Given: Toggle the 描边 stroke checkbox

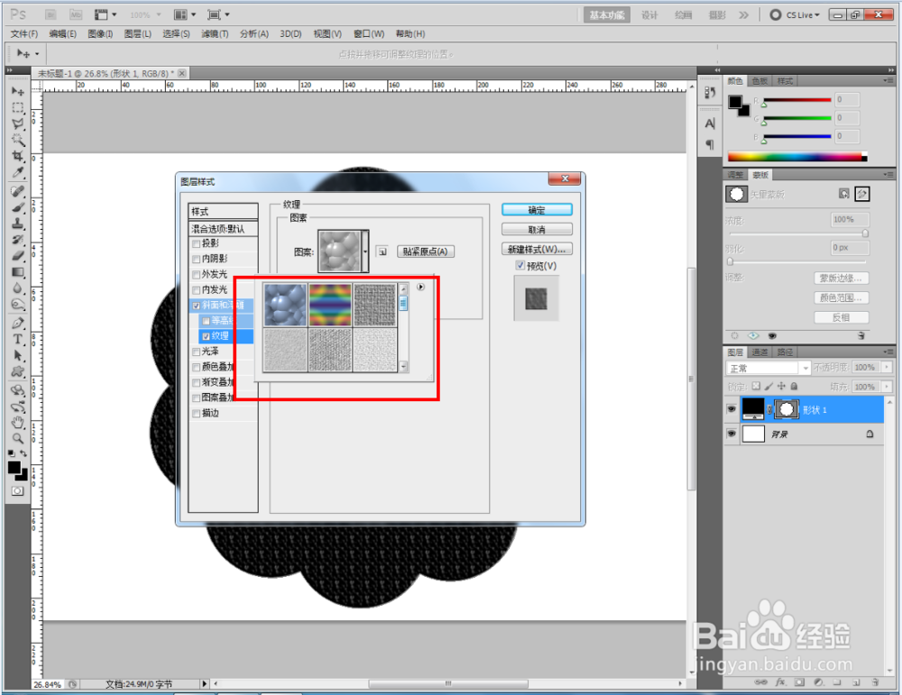Looking at the screenshot, I should pyautogui.click(x=196, y=414).
